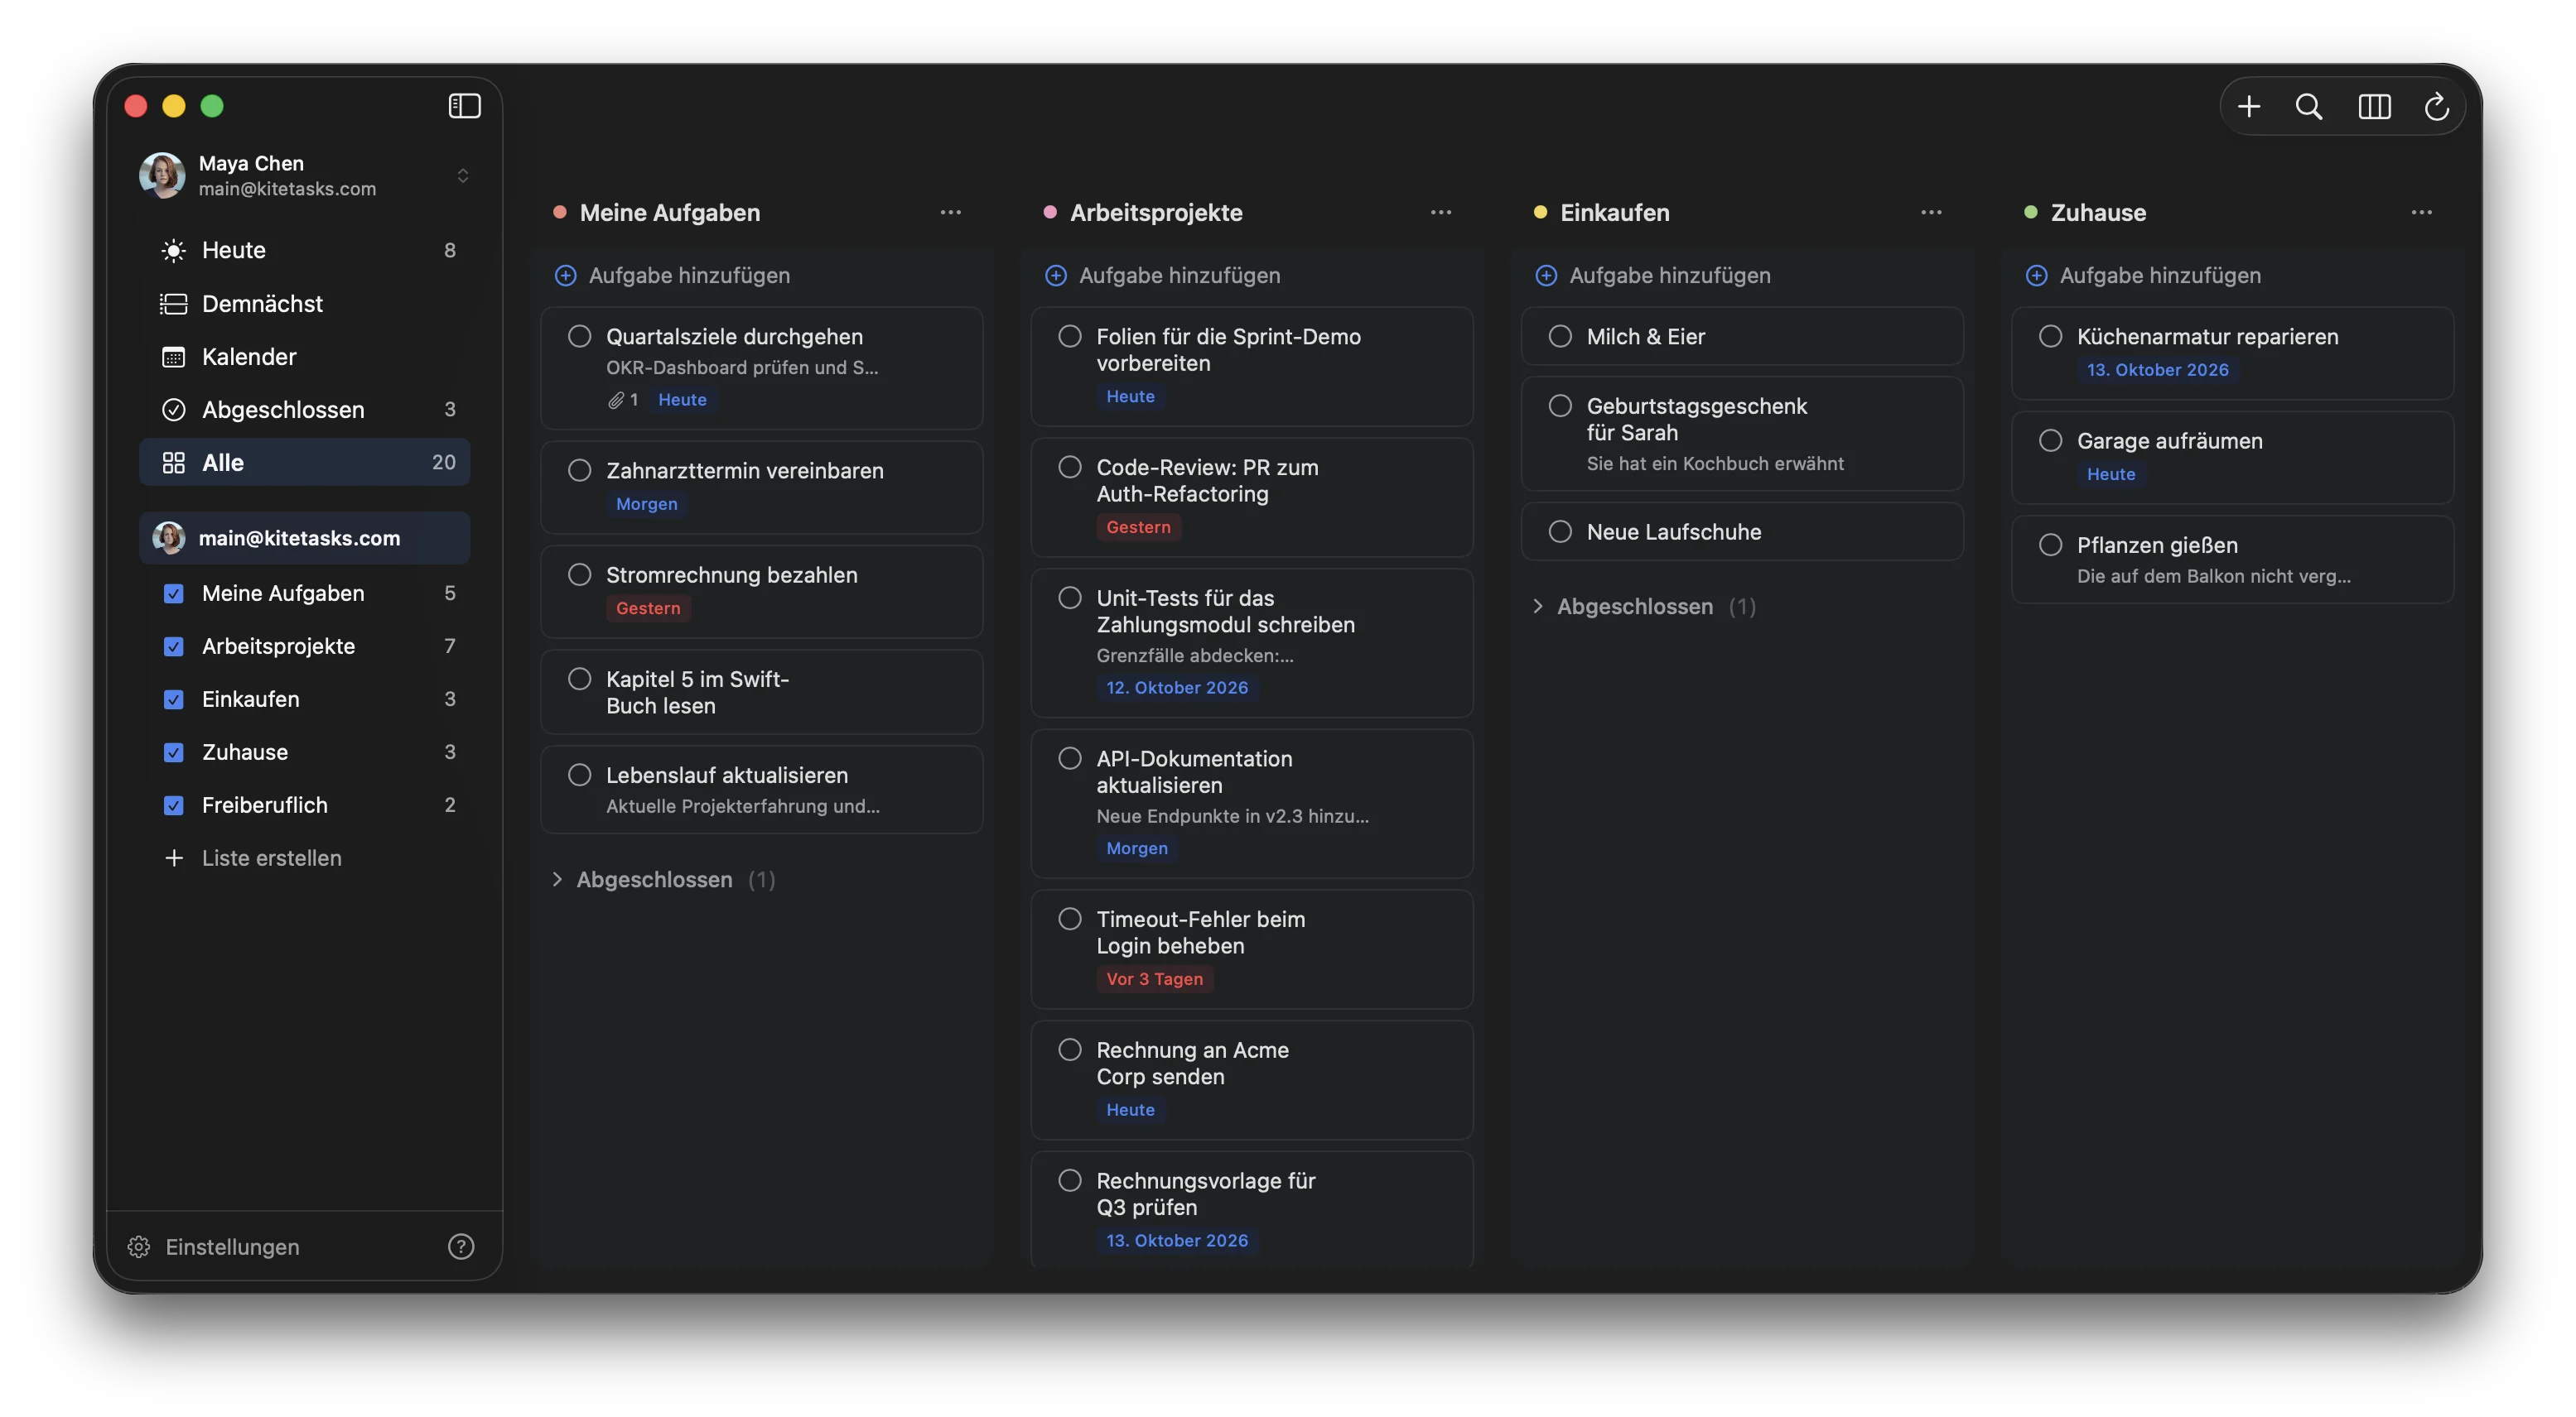This screenshot has height=1417, width=2576.
Task: Open Einstellungen gear icon
Action: [139, 1246]
